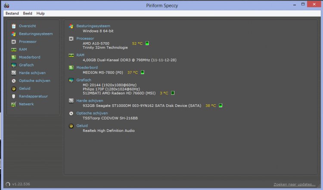The width and height of the screenshot is (323, 190).
Task: Click the loading spinner icon in status bar
Action: click(x=8, y=184)
